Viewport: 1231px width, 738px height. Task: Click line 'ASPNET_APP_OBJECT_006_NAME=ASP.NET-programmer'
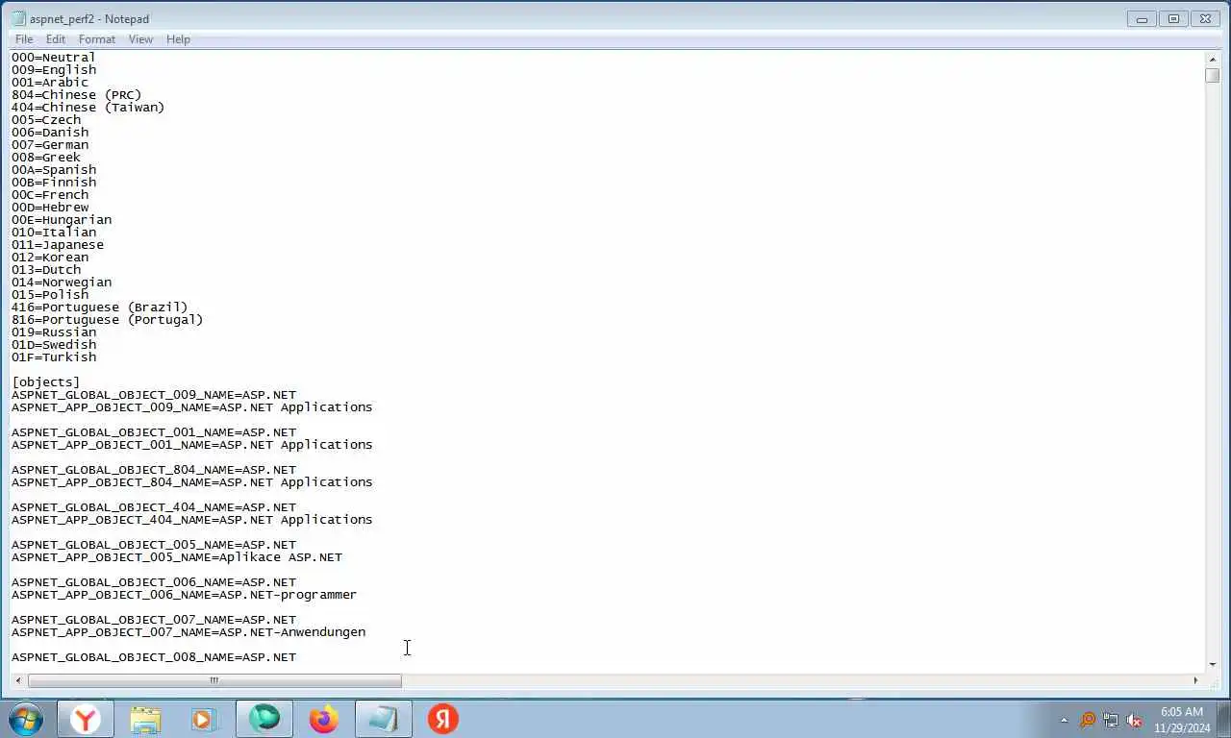185,595
